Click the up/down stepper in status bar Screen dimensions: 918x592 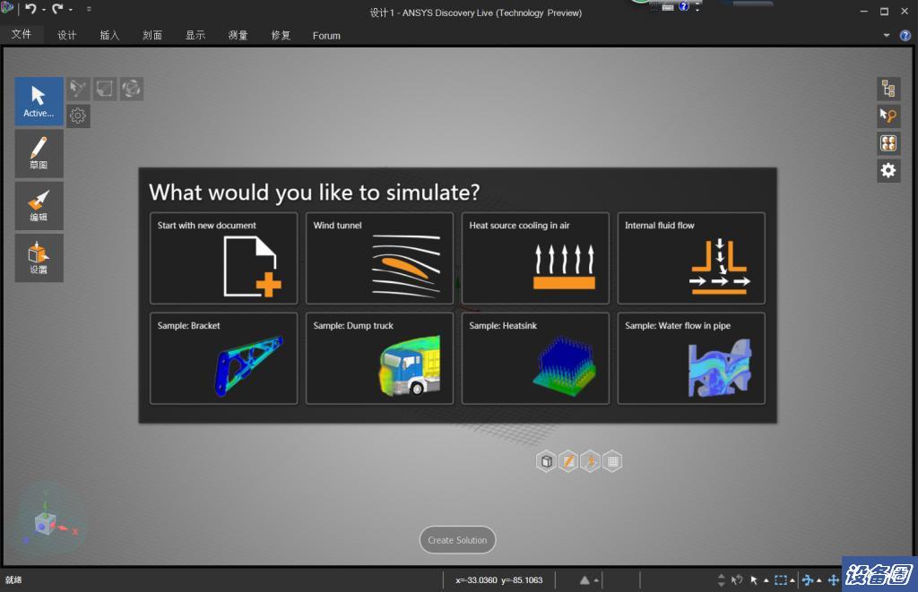point(721,579)
